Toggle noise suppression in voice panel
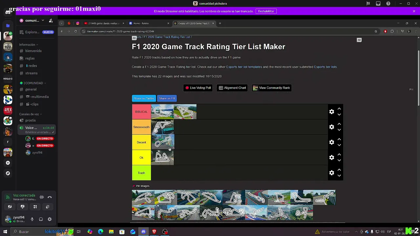Image resolution: width=420 pixels, height=236 pixels. (42, 197)
